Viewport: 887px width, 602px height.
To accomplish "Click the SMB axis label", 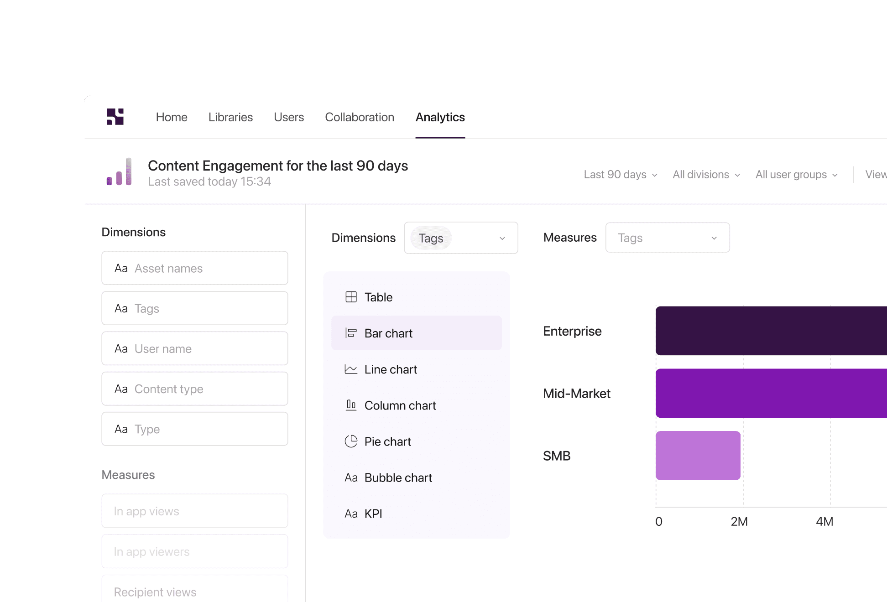I will [x=557, y=456].
